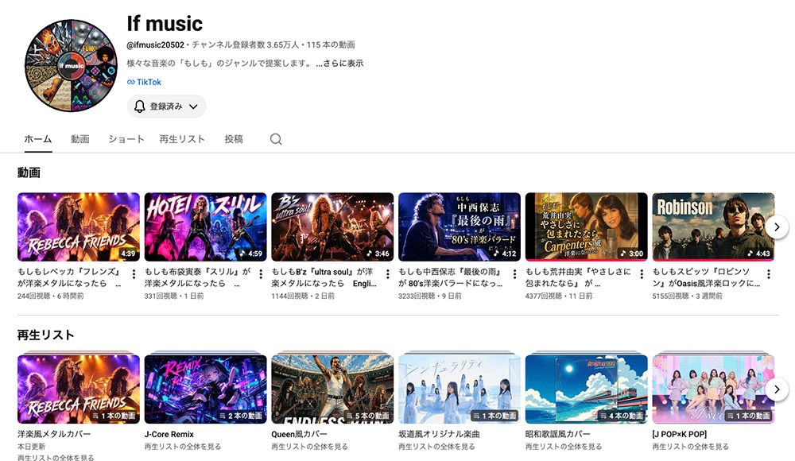Open the 昭和歌謡風カバー playlist thumbnail
Screen dimensions: 795x461
[587, 389]
